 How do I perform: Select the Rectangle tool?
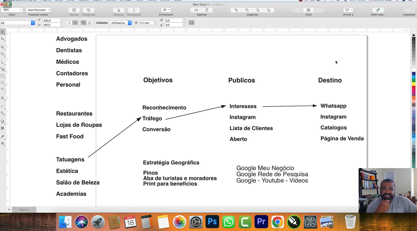click(x=3, y=76)
